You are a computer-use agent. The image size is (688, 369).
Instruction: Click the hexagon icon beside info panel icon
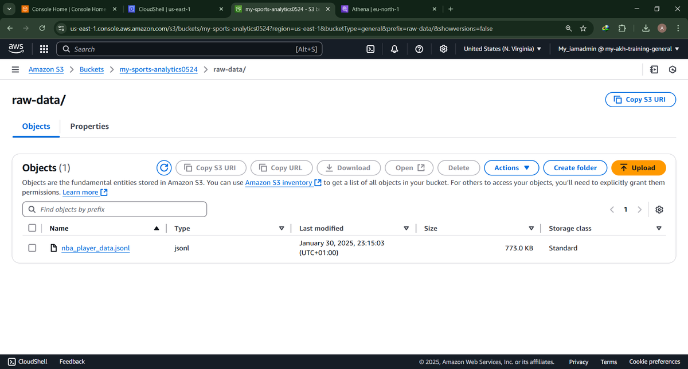pyautogui.click(x=673, y=69)
